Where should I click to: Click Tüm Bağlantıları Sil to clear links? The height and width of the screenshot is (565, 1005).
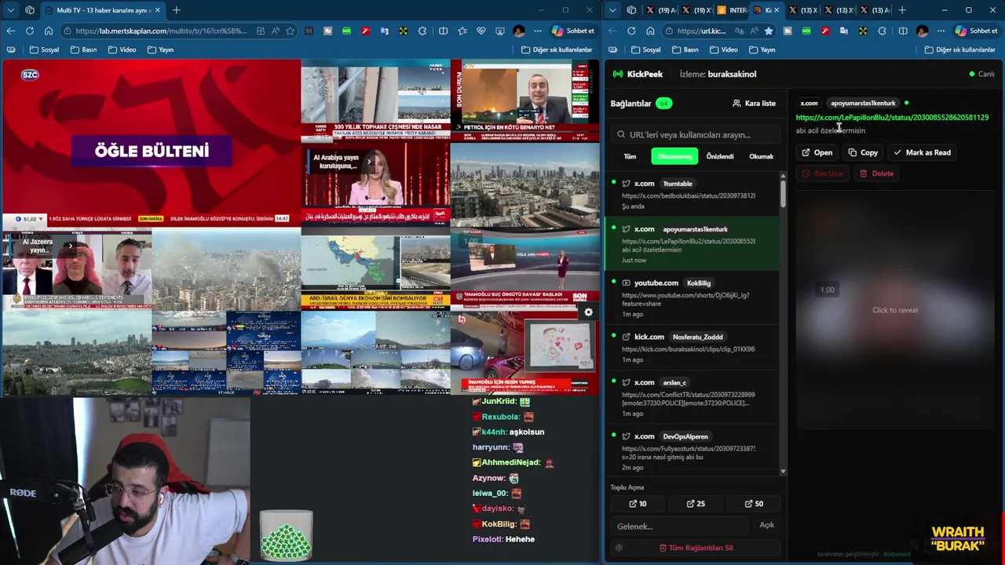click(696, 548)
